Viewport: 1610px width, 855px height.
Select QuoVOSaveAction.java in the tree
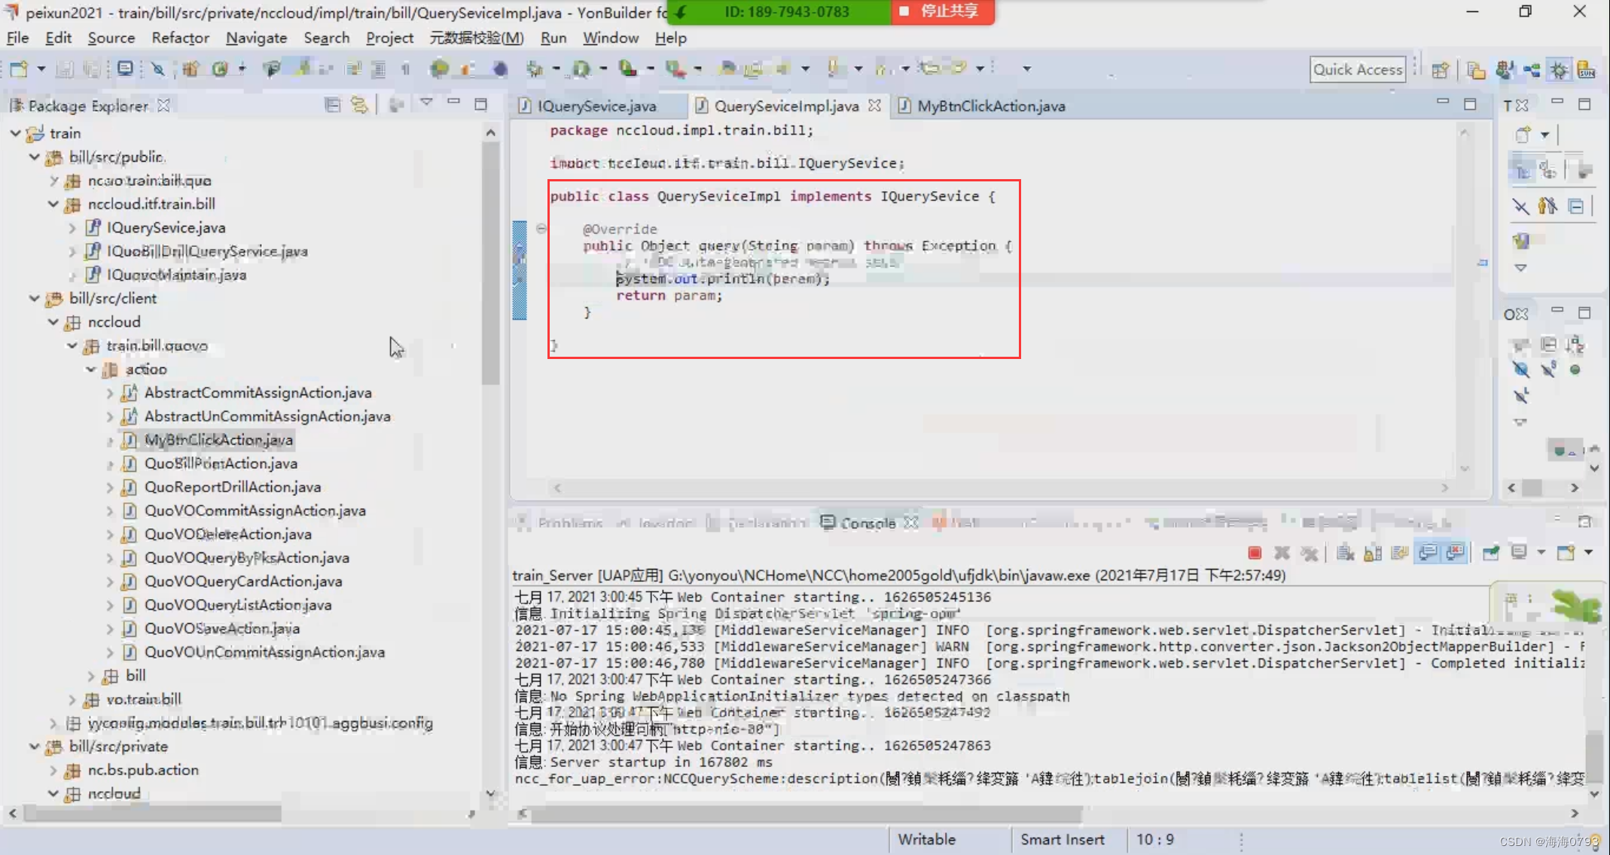[x=221, y=628]
